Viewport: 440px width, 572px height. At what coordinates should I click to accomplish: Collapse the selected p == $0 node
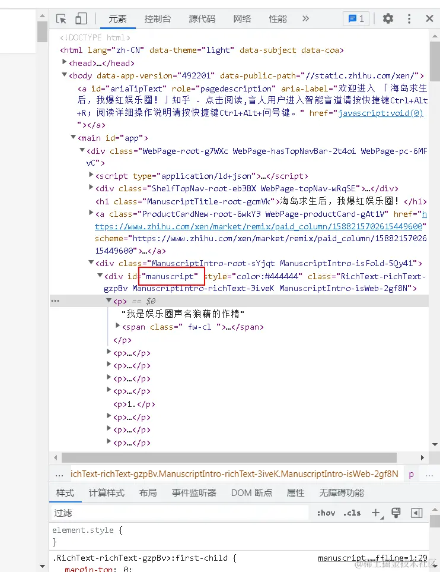coord(109,300)
